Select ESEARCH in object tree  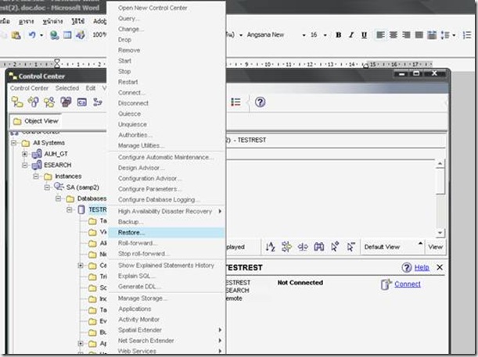[57, 165]
